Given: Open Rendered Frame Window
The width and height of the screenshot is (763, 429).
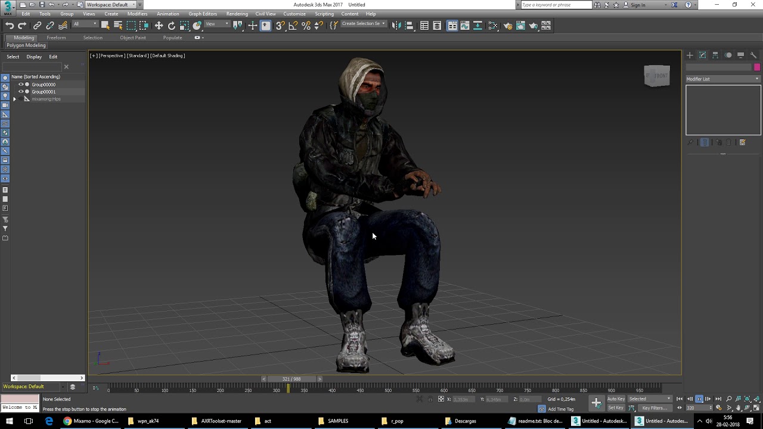Looking at the screenshot, I should coord(520,26).
